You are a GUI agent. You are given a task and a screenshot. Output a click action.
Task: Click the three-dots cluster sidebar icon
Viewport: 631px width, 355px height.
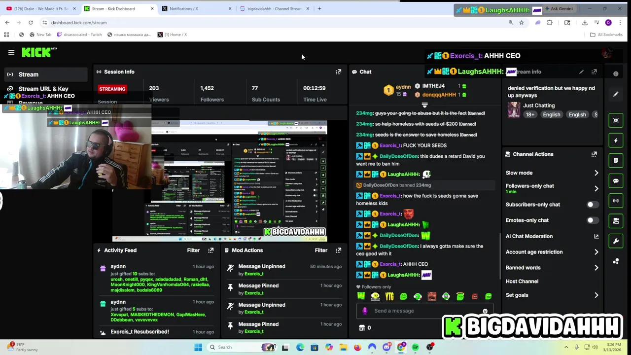[x=616, y=261]
